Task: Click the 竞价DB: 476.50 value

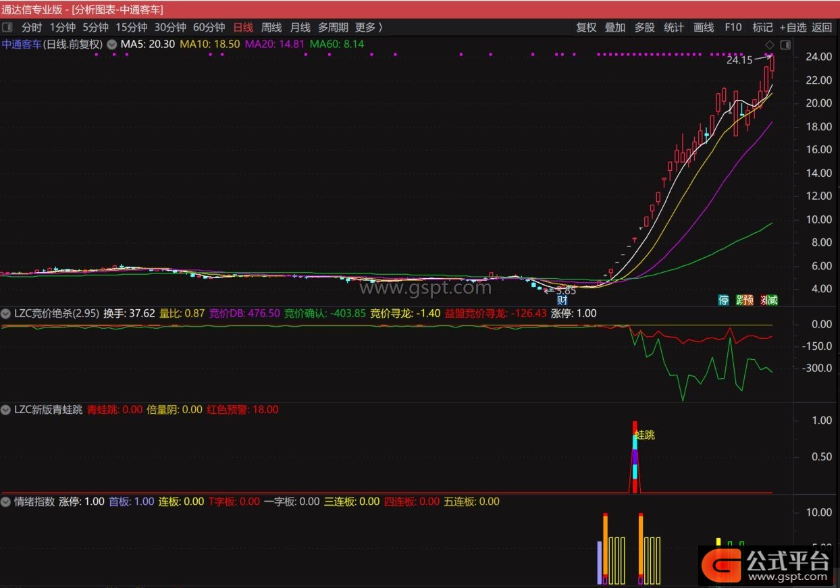Action: (244, 314)
